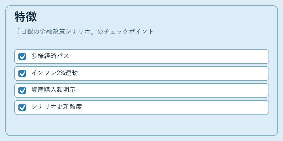Click the シナリオ更新頻度 label text
The width and height of the screenshot is (283, 141).
pyautogui.click(x=57, y=107)
